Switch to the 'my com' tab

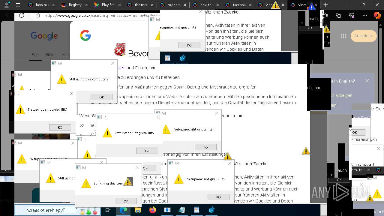coord(173,5)
